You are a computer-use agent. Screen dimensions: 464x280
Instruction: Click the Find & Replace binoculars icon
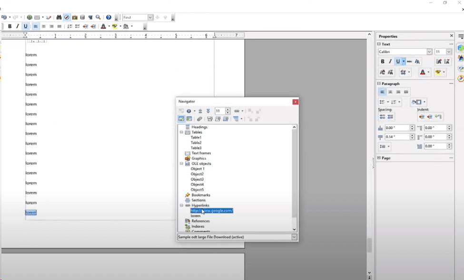pyautogui.click(x=59, y=18)
